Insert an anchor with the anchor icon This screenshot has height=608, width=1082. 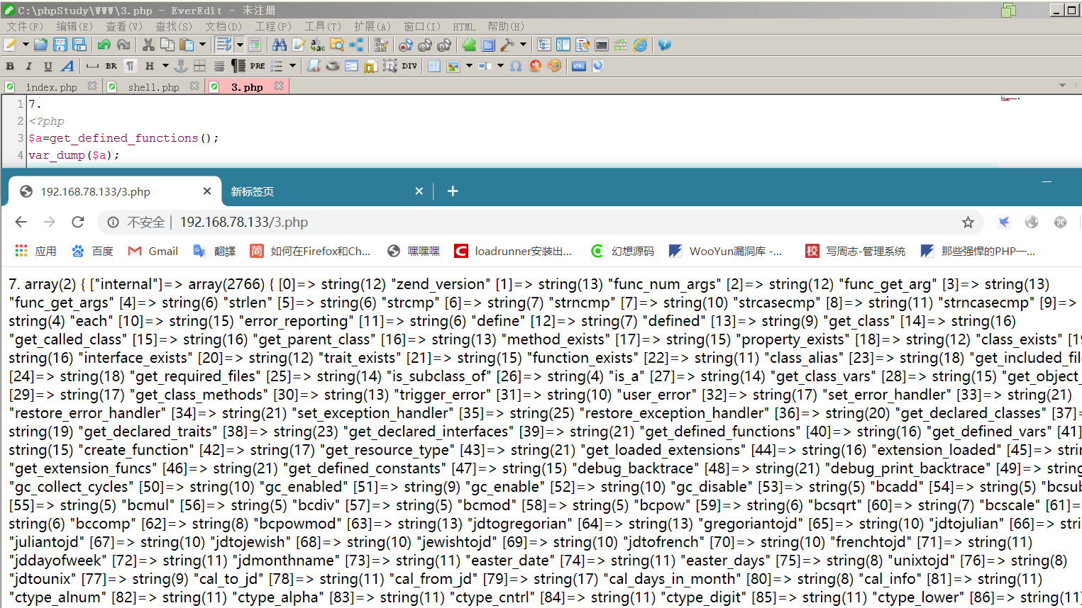tap(181, 66)
